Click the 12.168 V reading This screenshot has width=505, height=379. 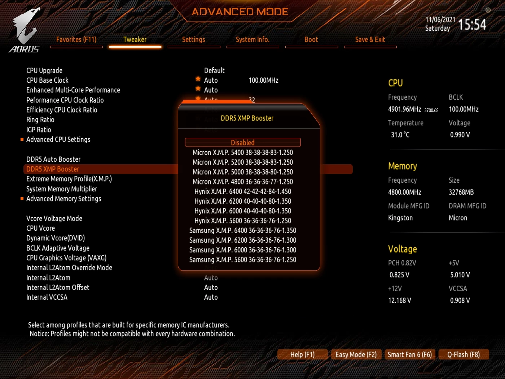400,300
